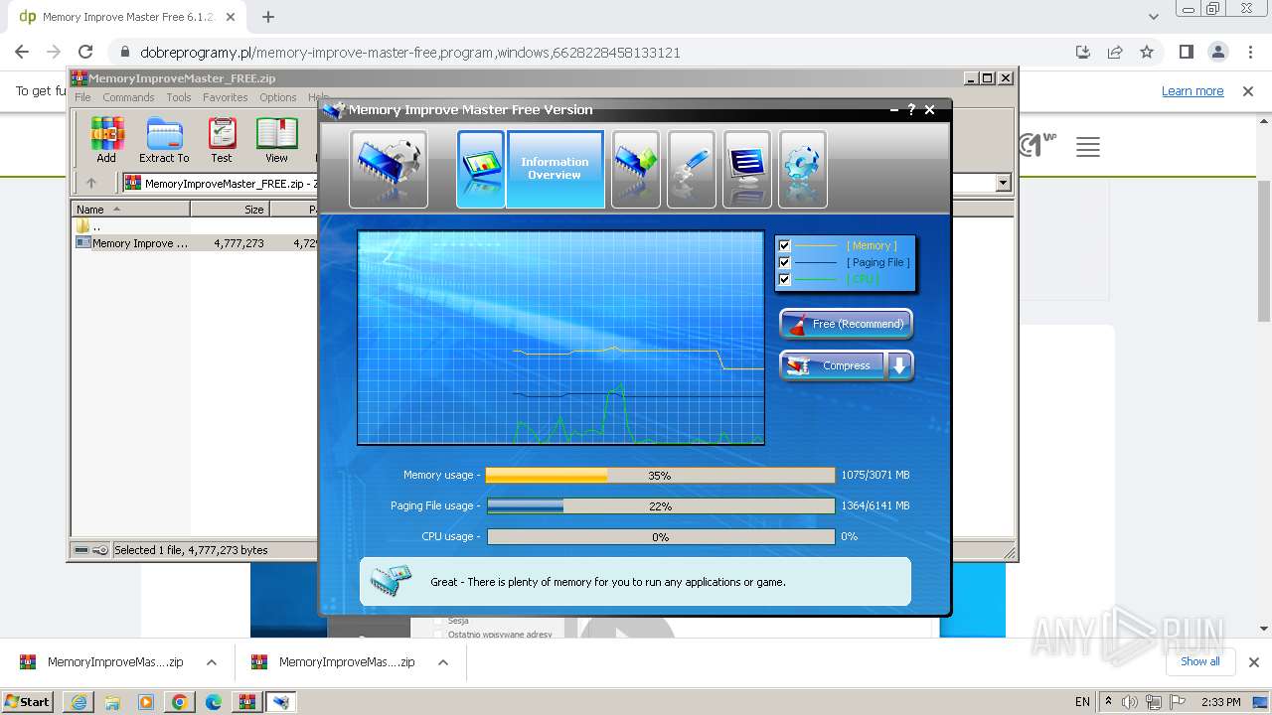Click the Free (Recommend) button
The width and height of the screenshot is (1272, 715).
pyautogui.click(x=846, y=324)
